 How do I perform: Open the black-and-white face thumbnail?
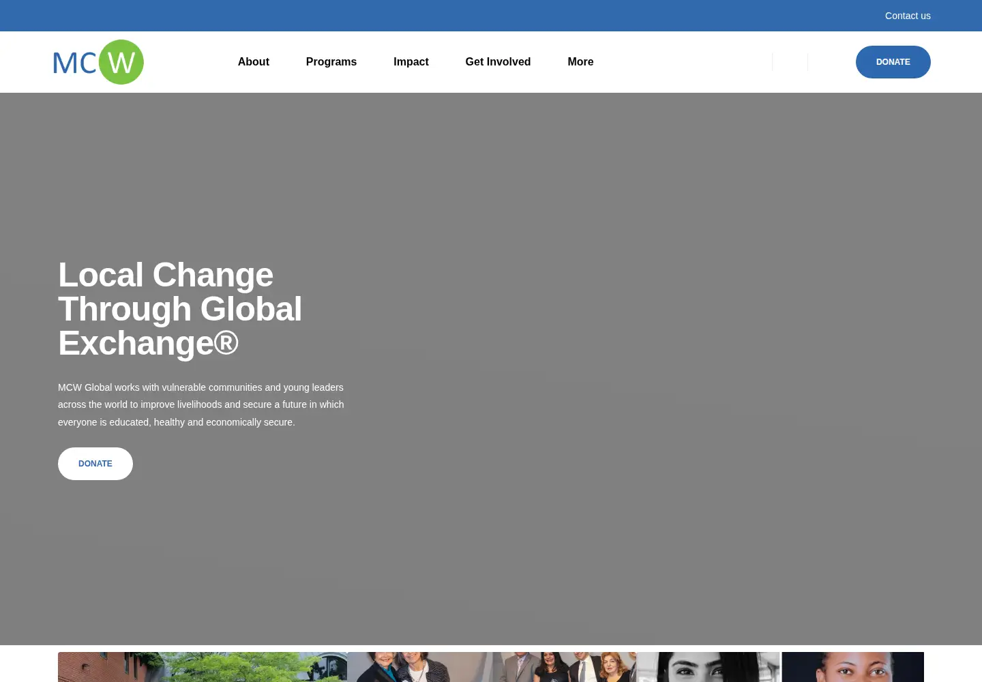708,667
